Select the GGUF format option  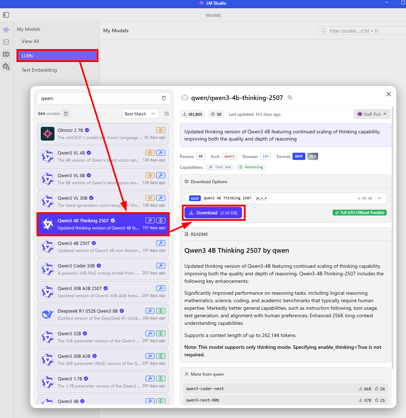[299, 156]
